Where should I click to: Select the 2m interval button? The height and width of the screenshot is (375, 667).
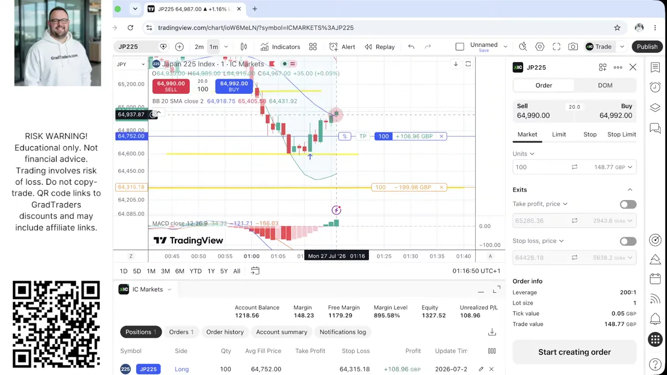(199, 47)
